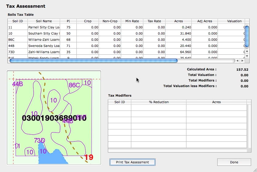The height and width of the screenshot is (172, 257).
Task: Select the Parnell Silty Clay row
Action: pos(126,27)
